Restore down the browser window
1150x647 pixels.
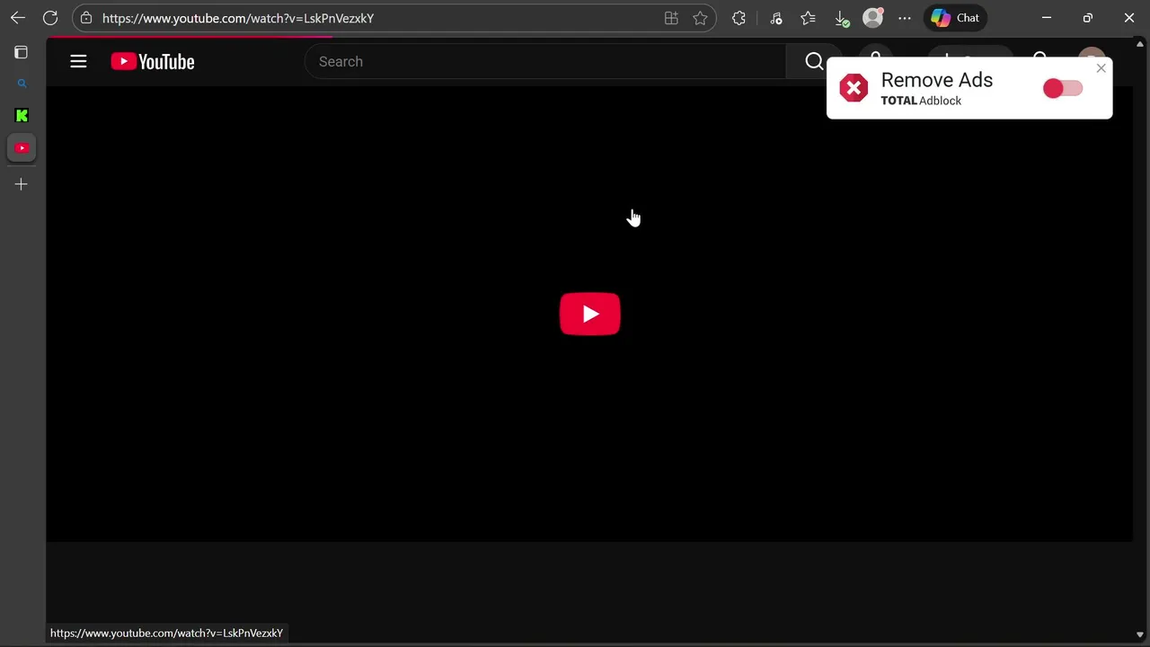click(x=1088, y=18)
